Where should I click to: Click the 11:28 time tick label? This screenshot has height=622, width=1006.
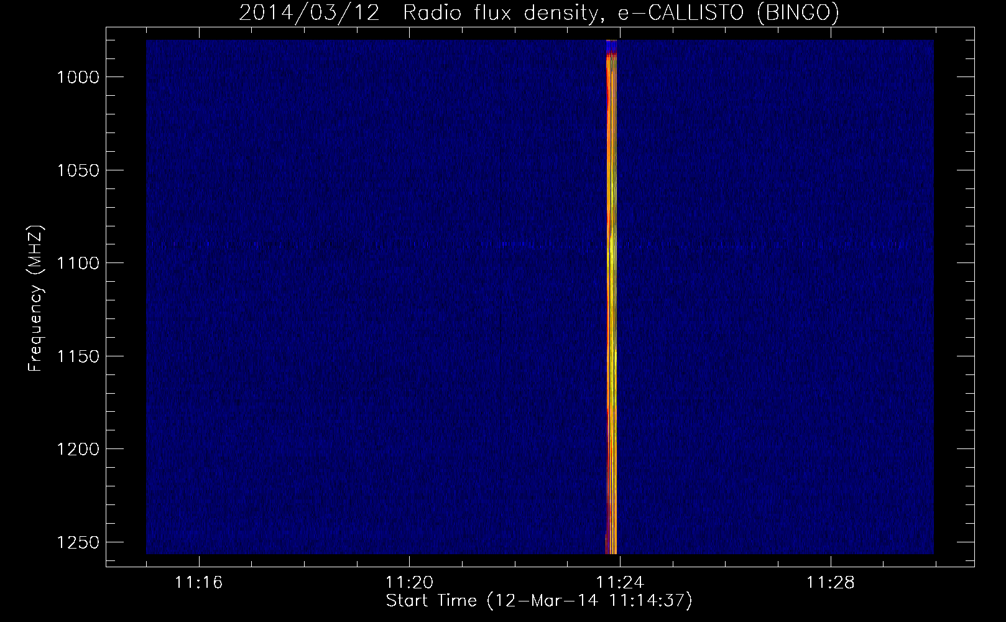coord(831,583)
